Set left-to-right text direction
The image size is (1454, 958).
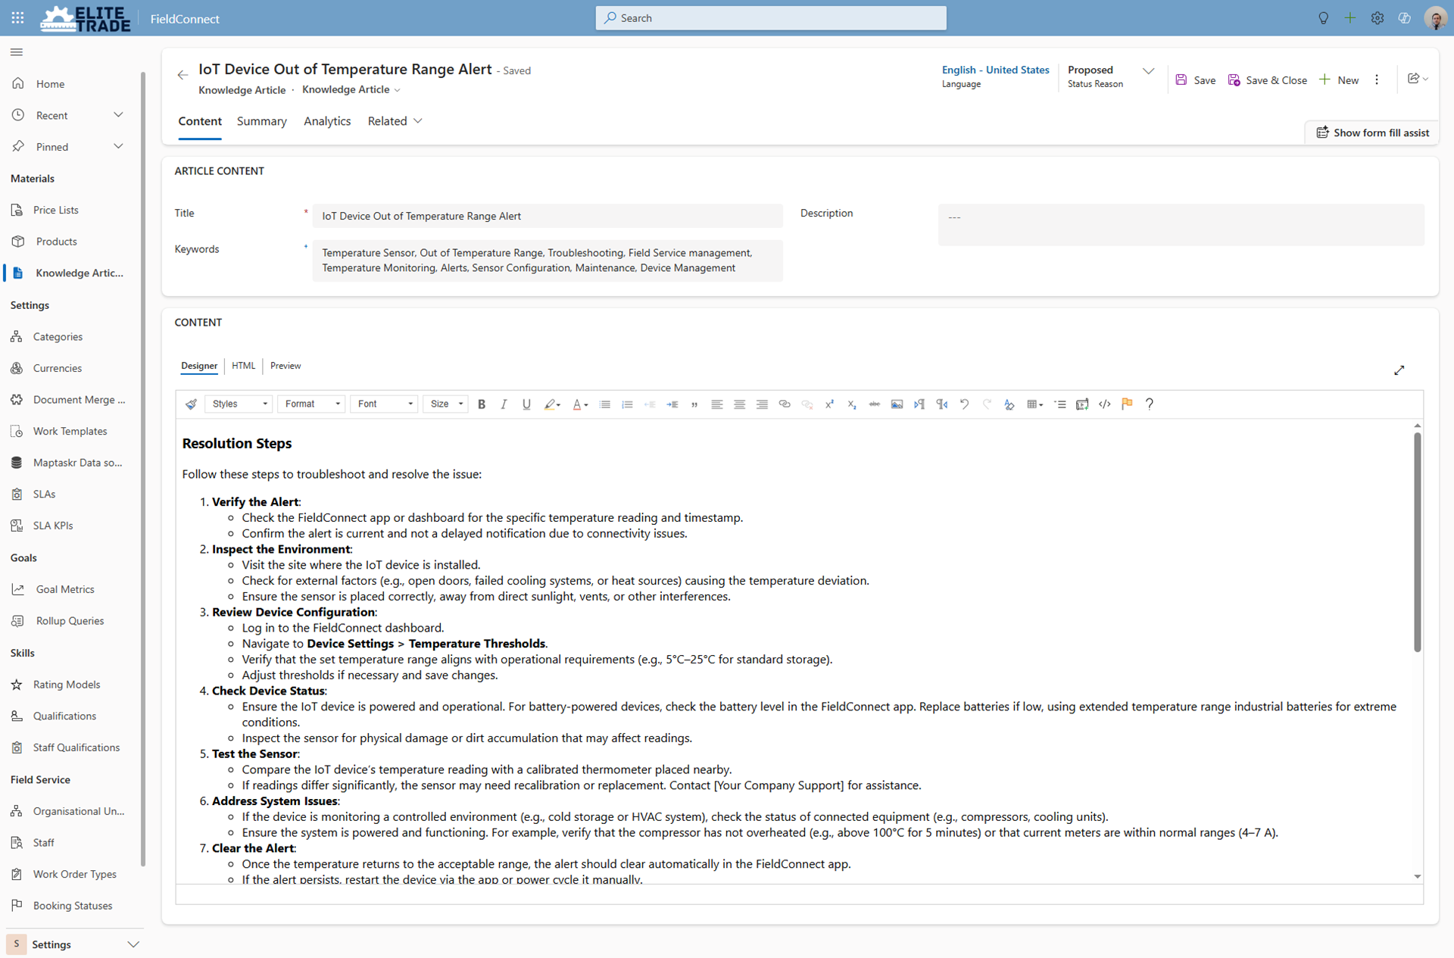(919, 404)
